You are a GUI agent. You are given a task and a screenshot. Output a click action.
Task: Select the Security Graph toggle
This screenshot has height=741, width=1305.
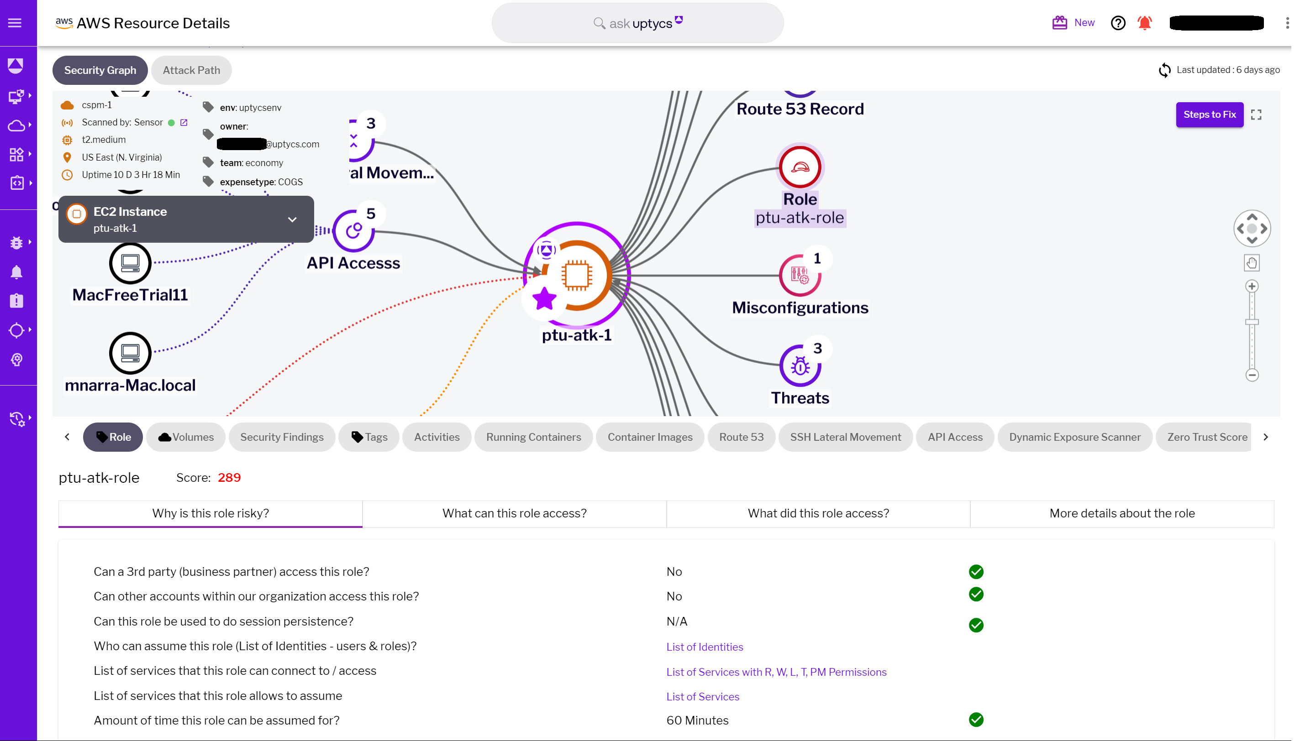(x=100, y=70)
